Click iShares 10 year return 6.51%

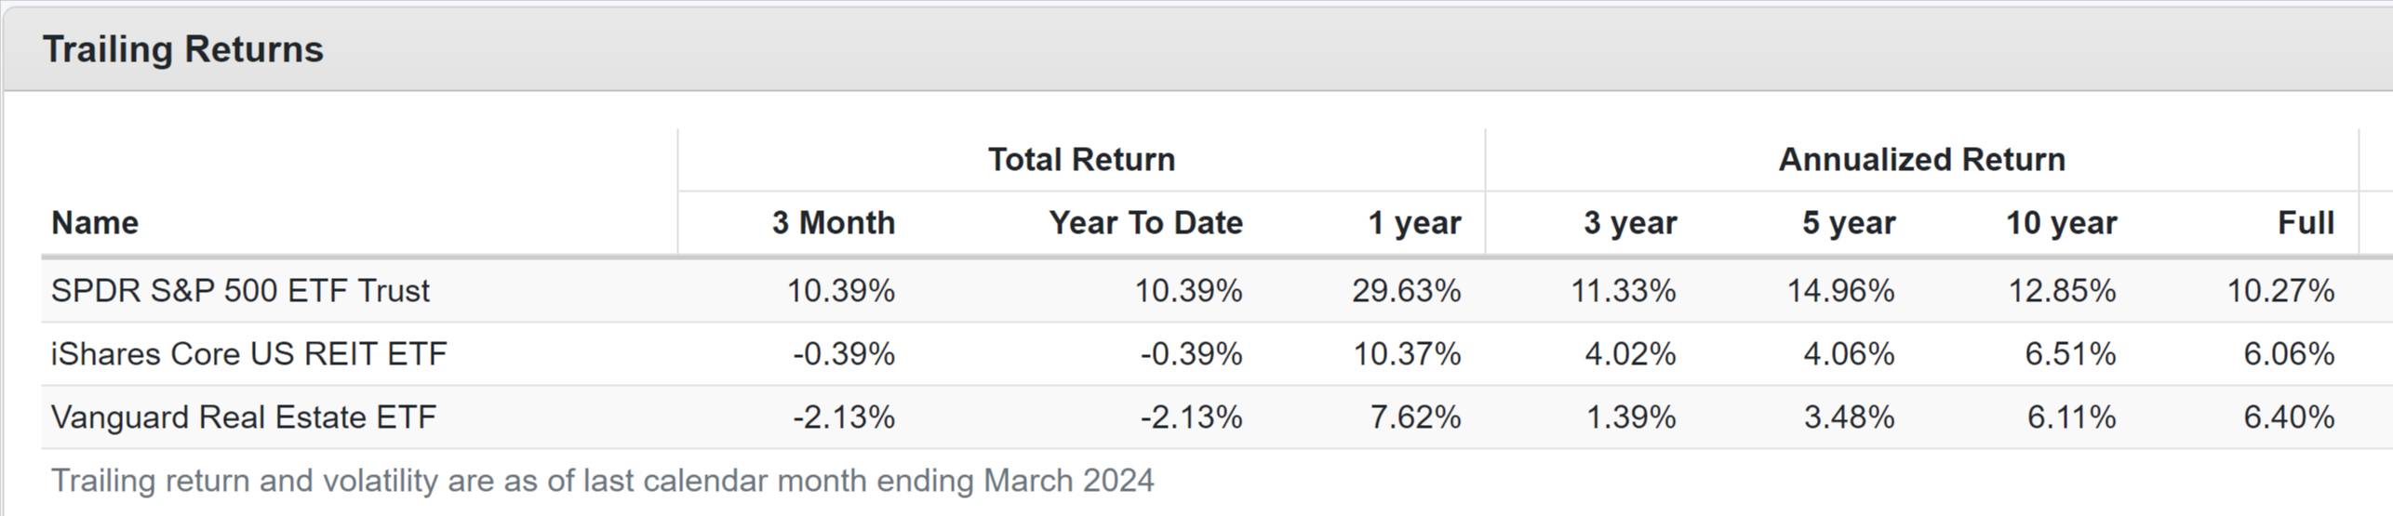pos(2070,354)
